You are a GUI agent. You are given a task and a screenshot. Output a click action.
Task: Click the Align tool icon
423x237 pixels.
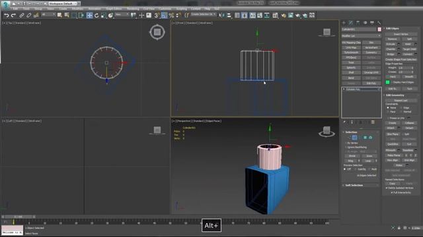pyautogui.click(x=229, y=15)
